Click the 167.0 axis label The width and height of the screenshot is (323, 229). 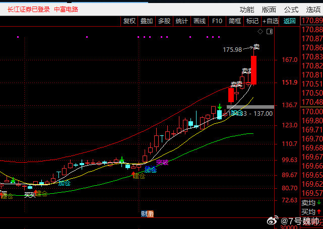290,60
